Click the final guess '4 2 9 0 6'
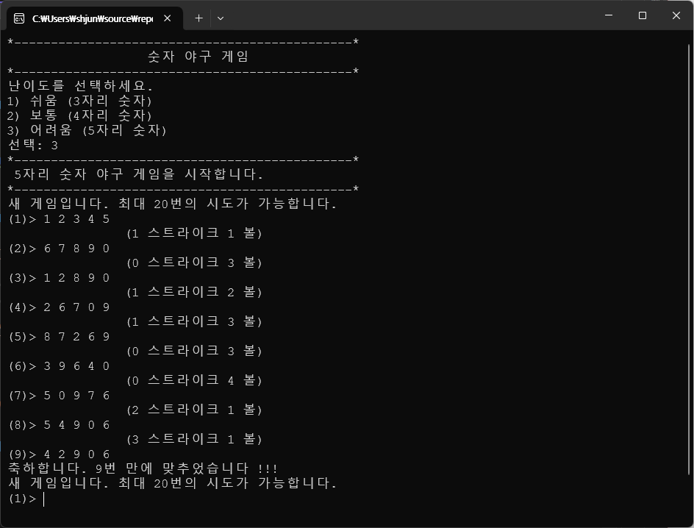 (77, 454)
